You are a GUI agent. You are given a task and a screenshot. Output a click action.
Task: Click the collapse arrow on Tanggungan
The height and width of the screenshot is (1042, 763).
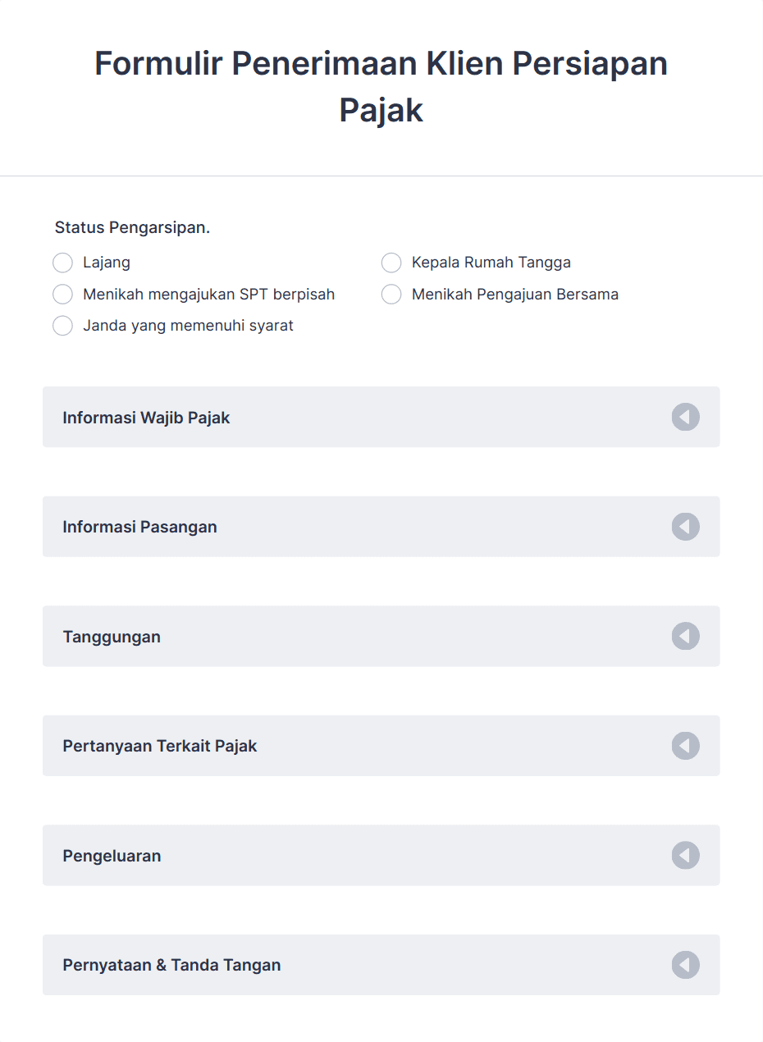686,636
